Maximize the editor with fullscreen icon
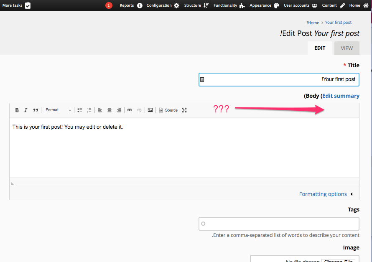The width and height of the screenshot is (372, 262). (184, 110)
